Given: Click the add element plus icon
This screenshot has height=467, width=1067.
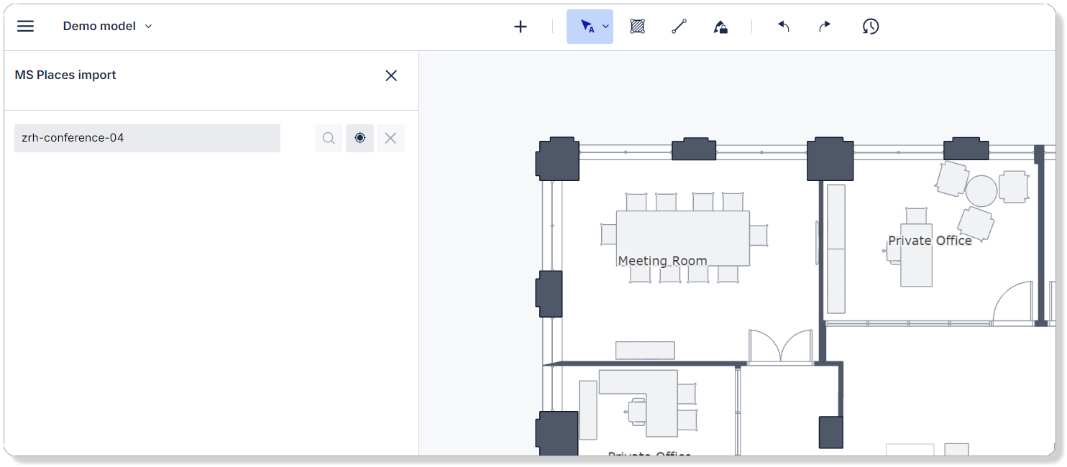Looking at the screenshot, I should tap(520, 27).
